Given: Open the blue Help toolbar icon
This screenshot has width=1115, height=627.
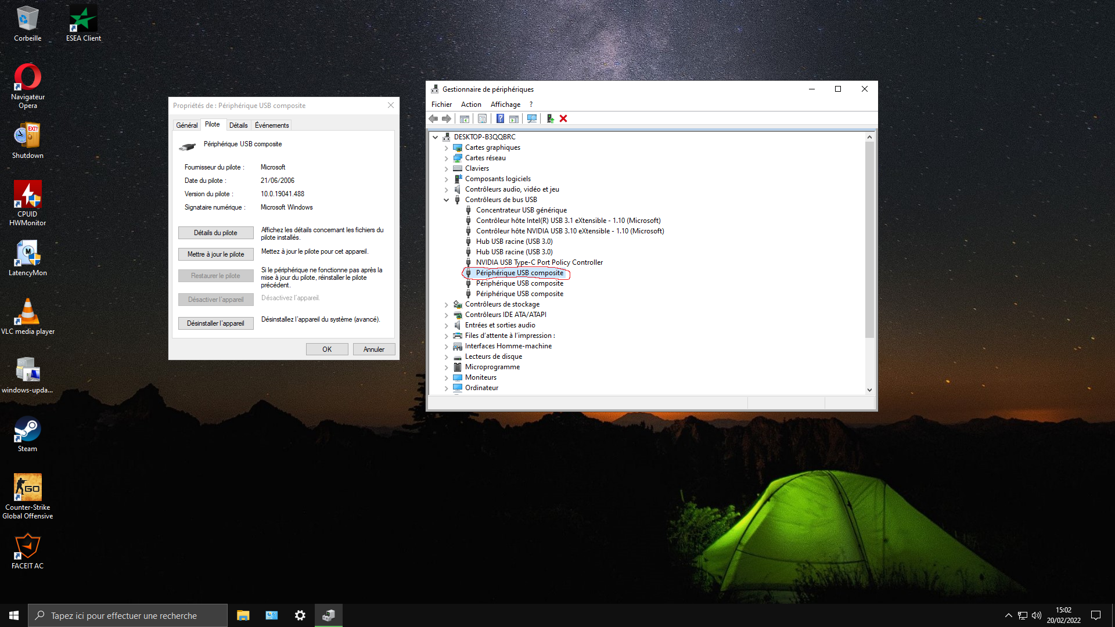Looking at the screenshot, I should (x=500, y=118).
